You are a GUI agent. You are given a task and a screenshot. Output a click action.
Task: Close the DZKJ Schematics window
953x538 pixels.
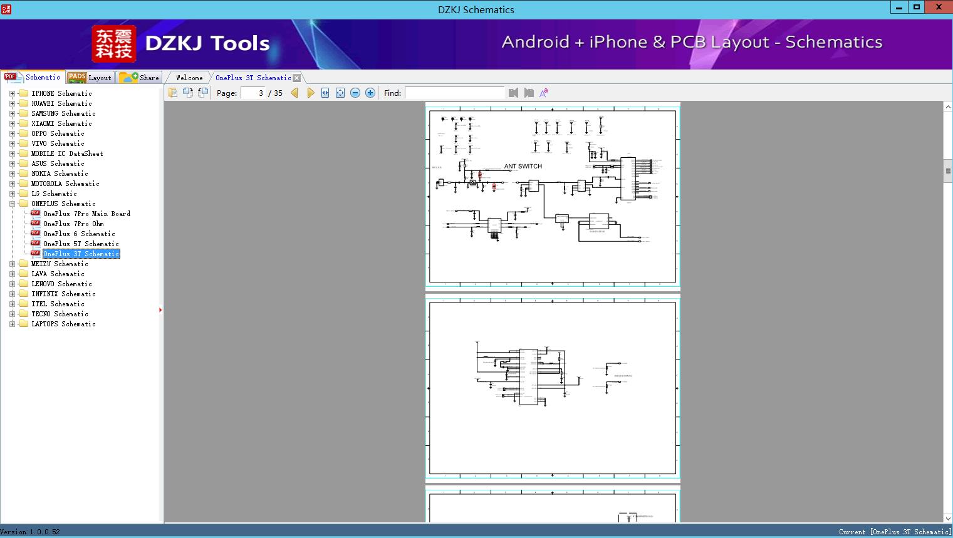pos(939,8)
